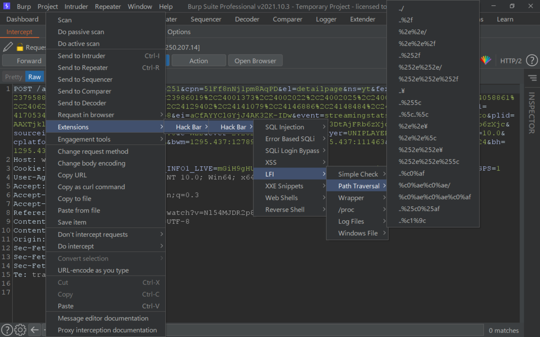
Task: Open the Learn tab
Action: click(505, 19)
